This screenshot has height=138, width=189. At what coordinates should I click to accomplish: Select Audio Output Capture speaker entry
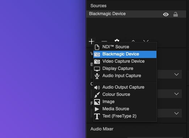click(x=125, y=87)
